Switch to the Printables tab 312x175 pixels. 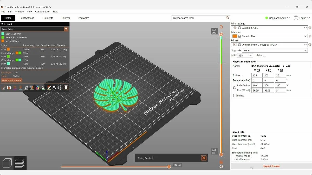[x=84, y=18]
